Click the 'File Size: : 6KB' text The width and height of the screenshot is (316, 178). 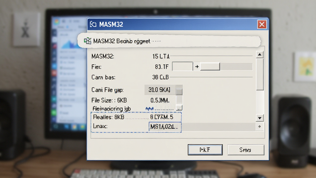(x=109, y=100)
